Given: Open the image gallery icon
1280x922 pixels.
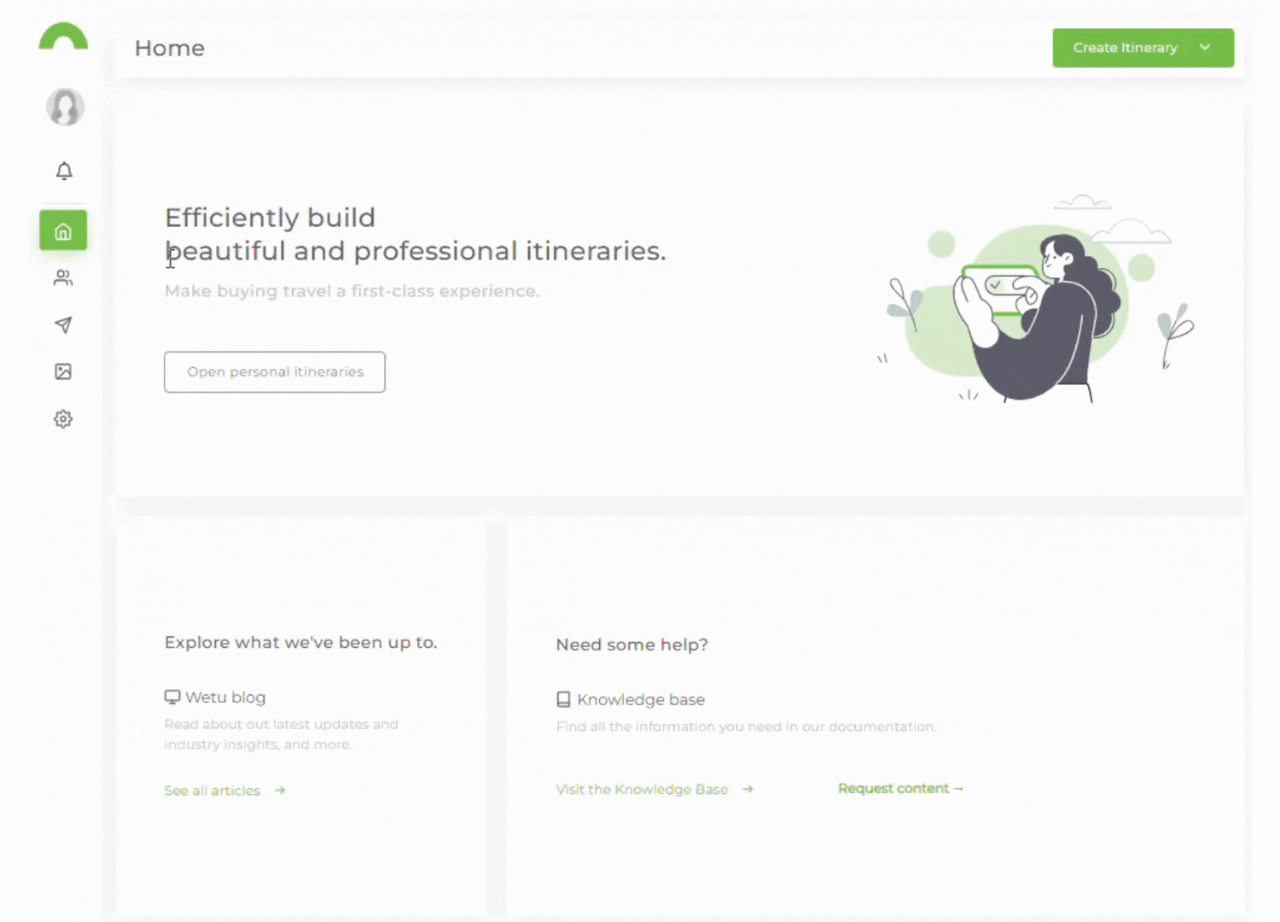Looking at the screenshot, I should pos(63,371).
